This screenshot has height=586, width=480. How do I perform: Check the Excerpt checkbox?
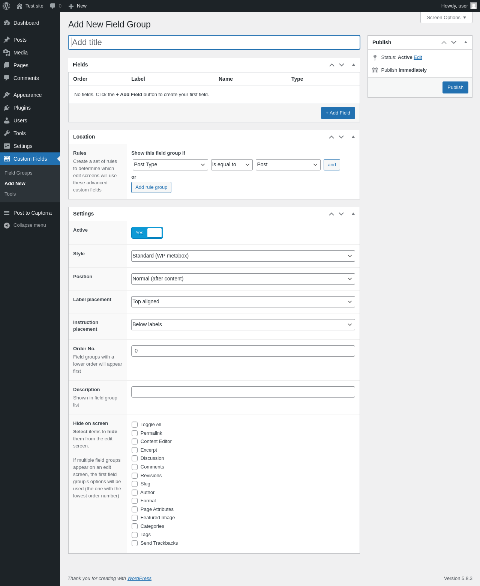(x=135, y=450)
